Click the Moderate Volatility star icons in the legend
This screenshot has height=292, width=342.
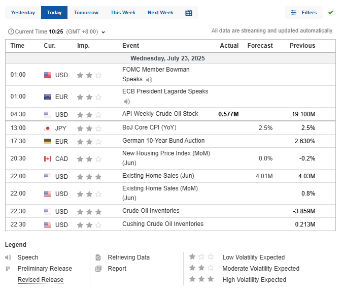point(201,268)
